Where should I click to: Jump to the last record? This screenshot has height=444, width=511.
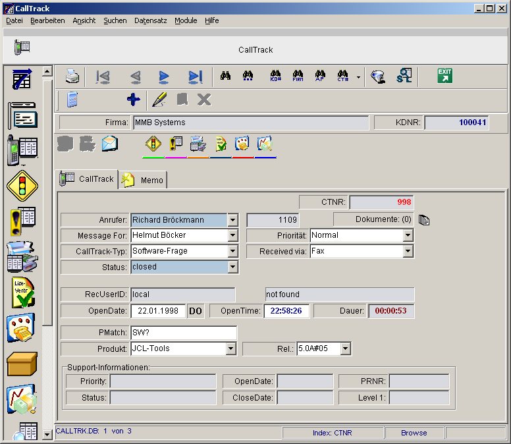[195, 77]
